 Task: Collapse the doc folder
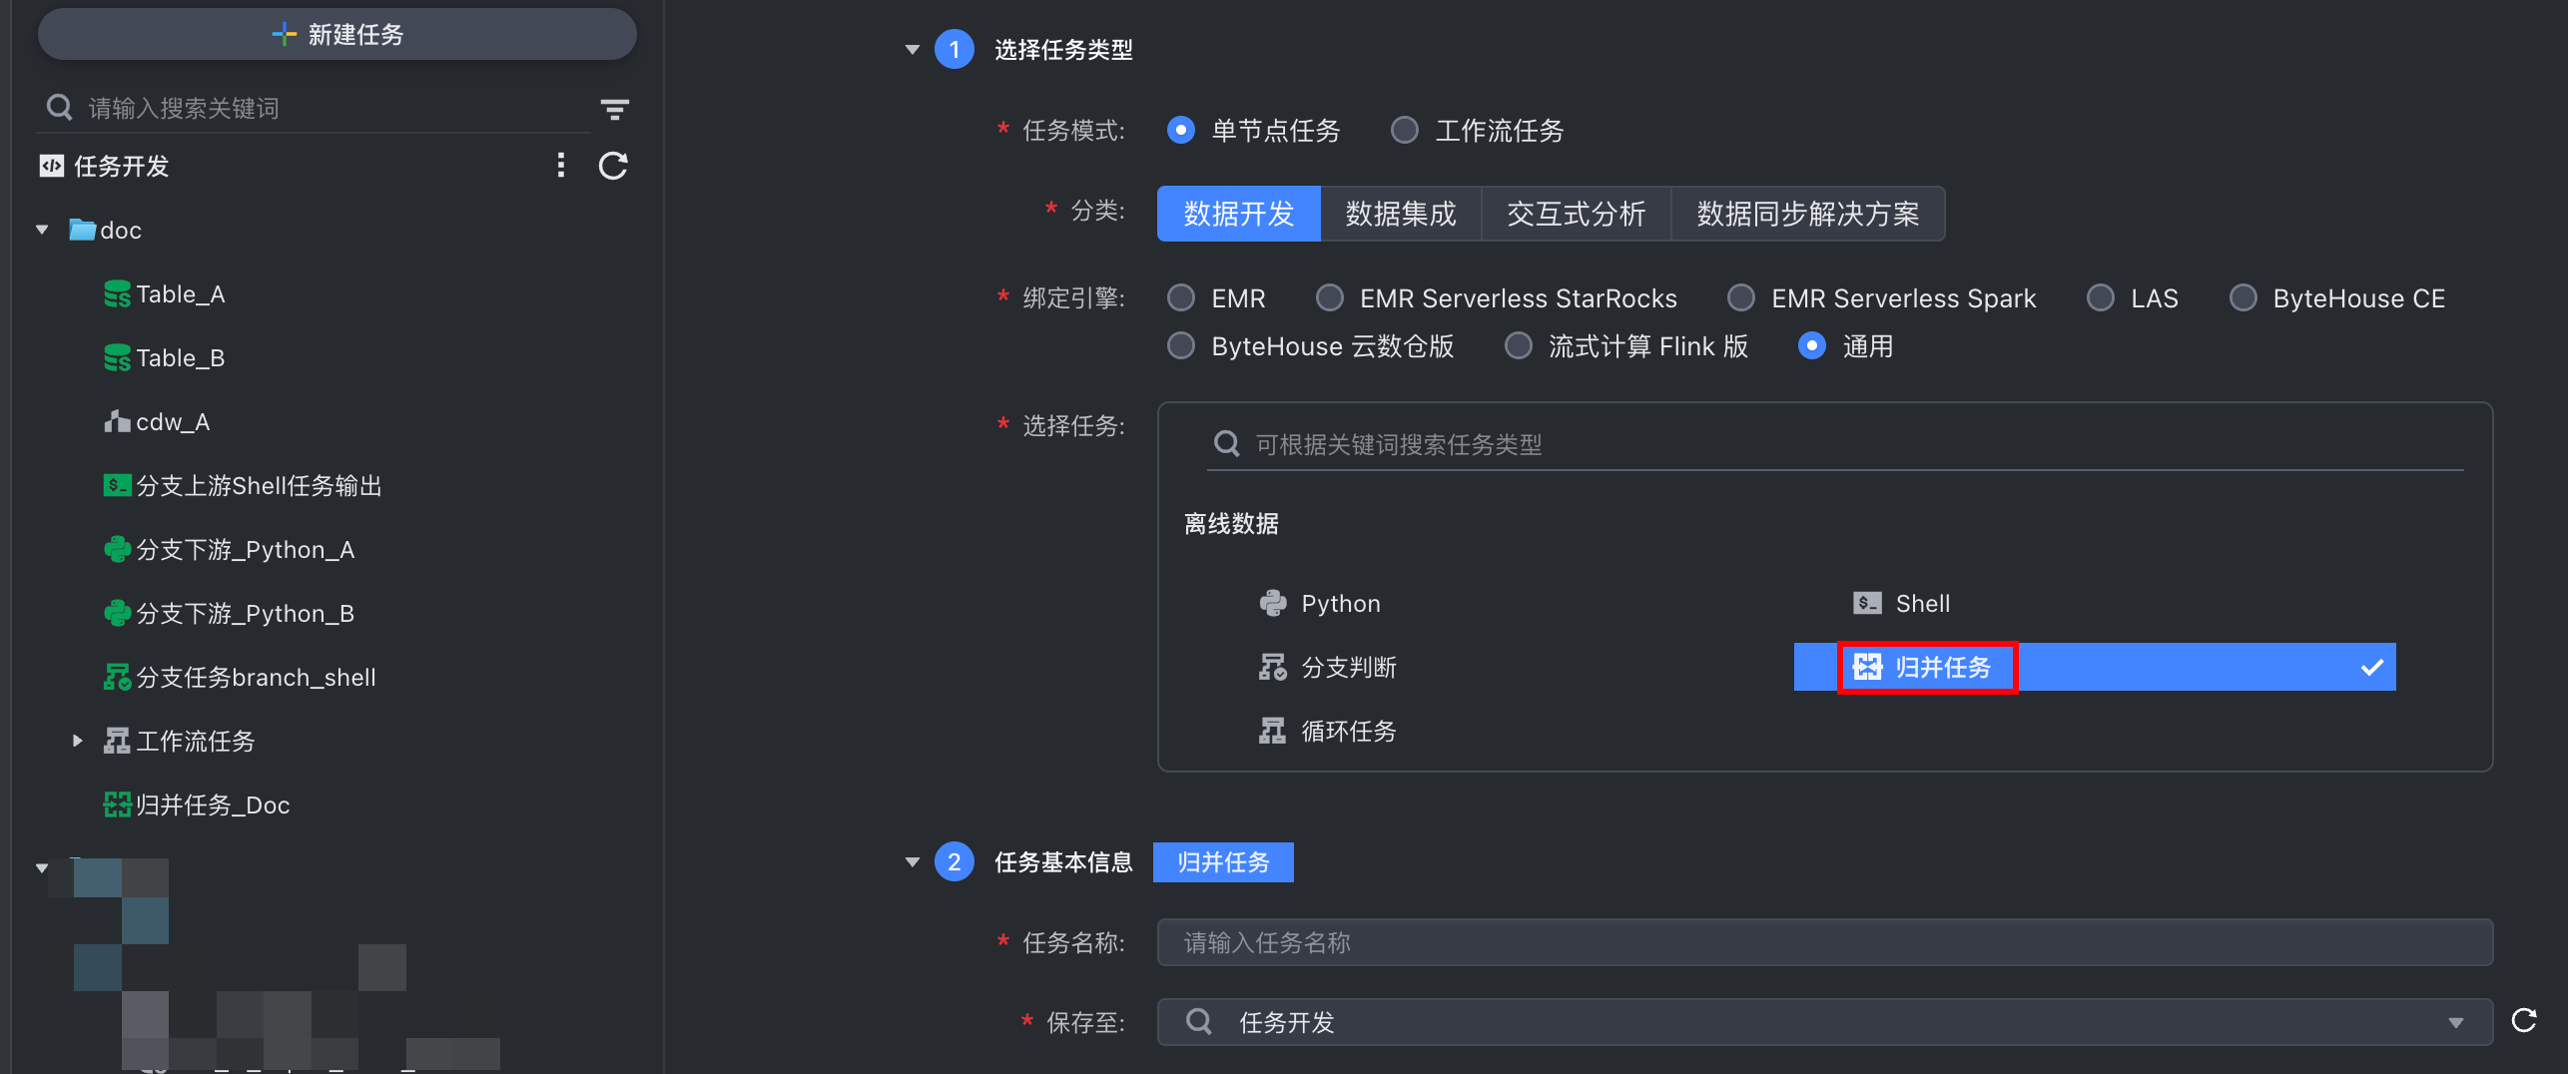coord(42,231)
